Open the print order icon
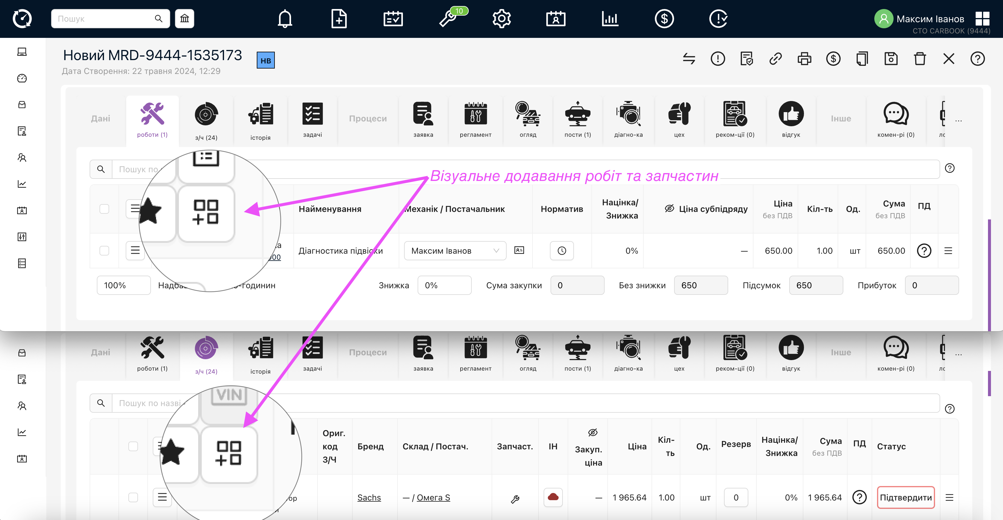 point(804,59)
